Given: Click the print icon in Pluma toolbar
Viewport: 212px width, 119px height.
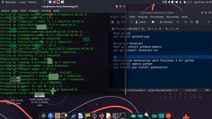Looking at the screenshot, I should [153, 22].
